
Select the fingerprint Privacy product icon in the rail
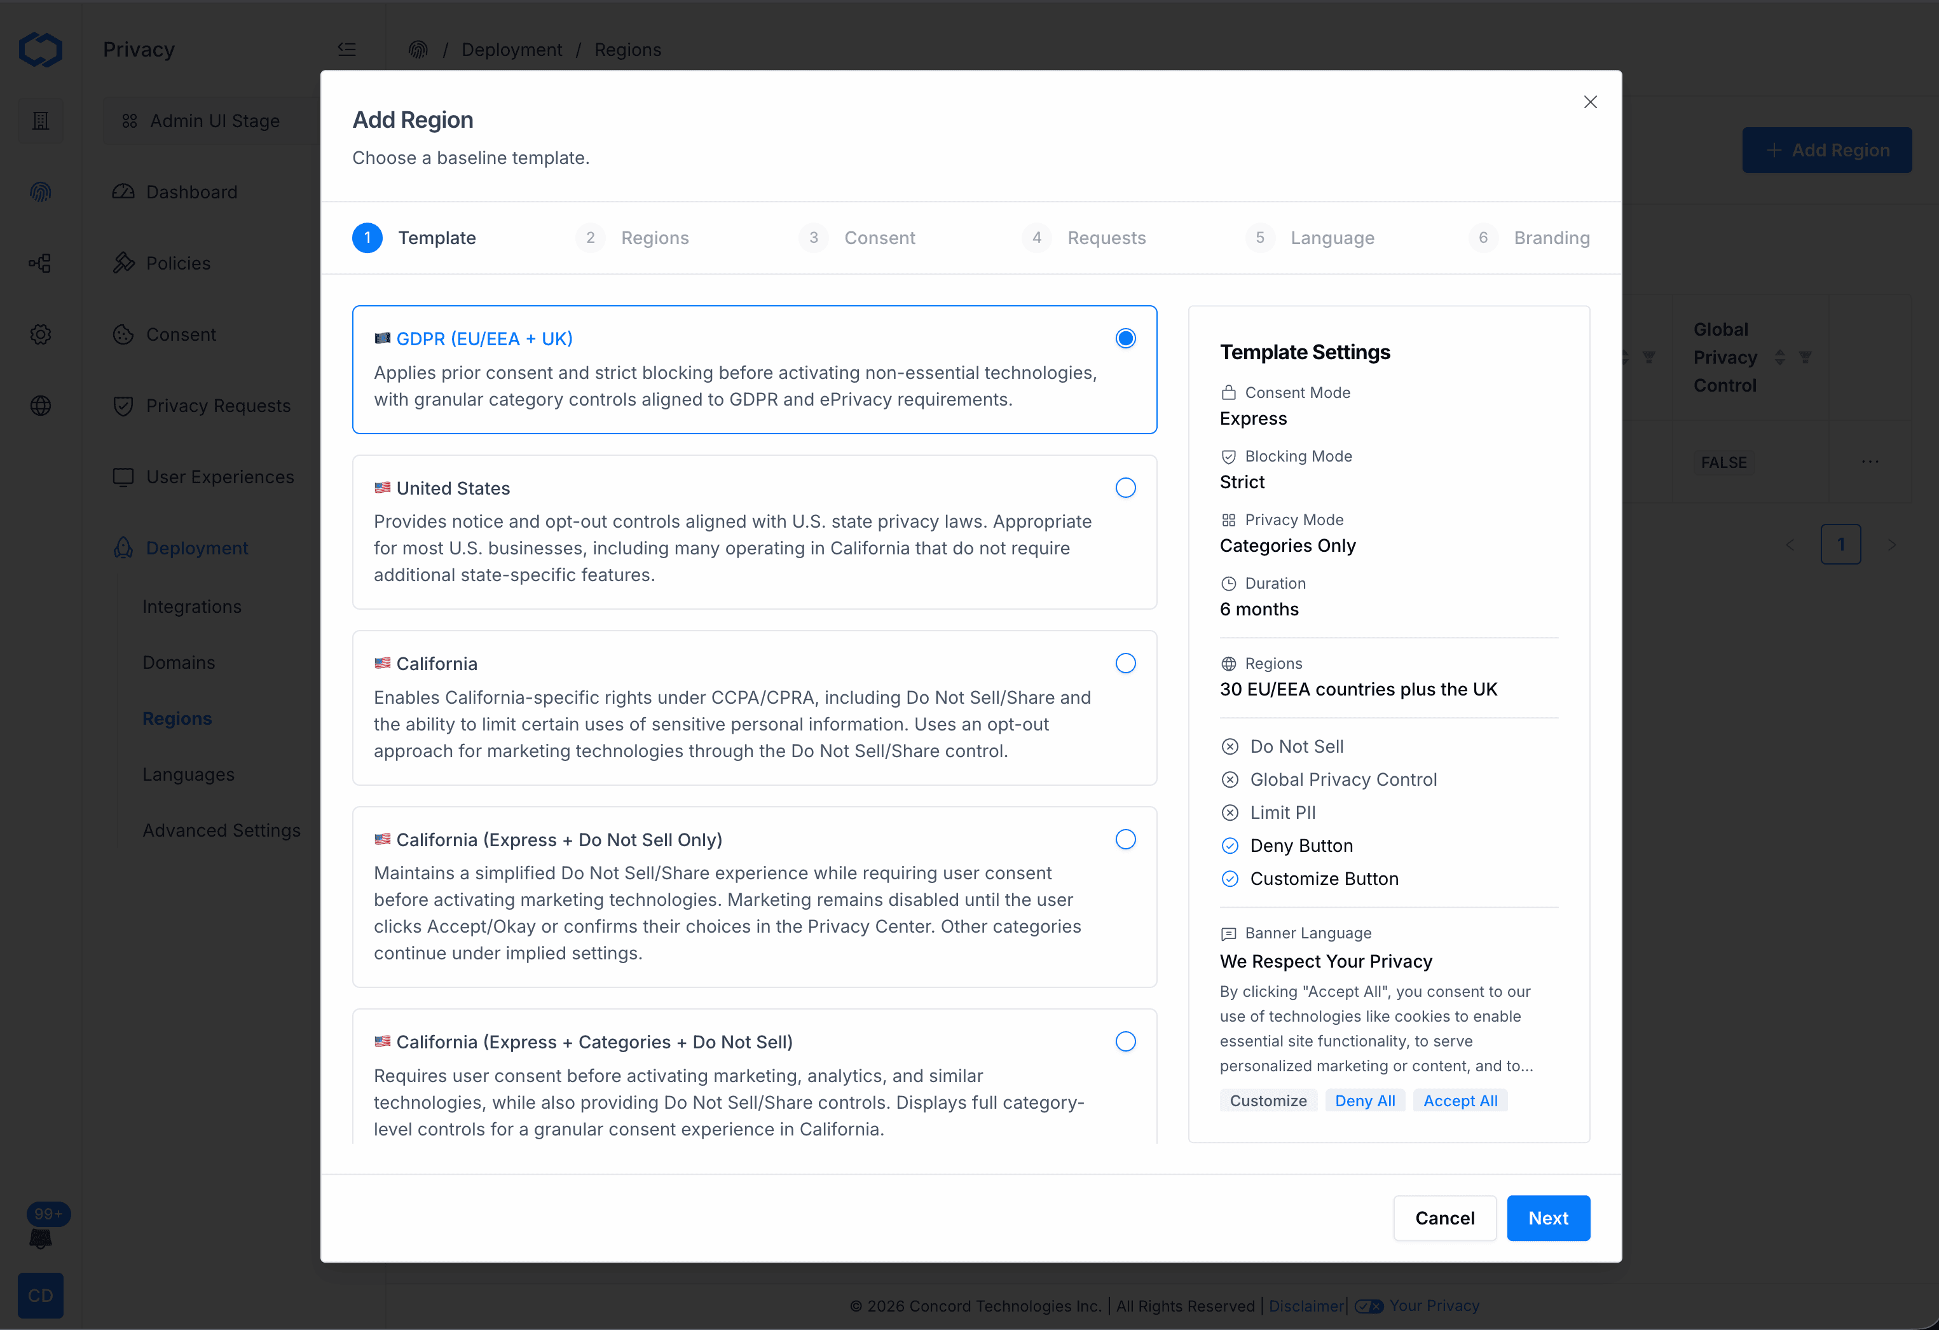(x=40, y=191)
